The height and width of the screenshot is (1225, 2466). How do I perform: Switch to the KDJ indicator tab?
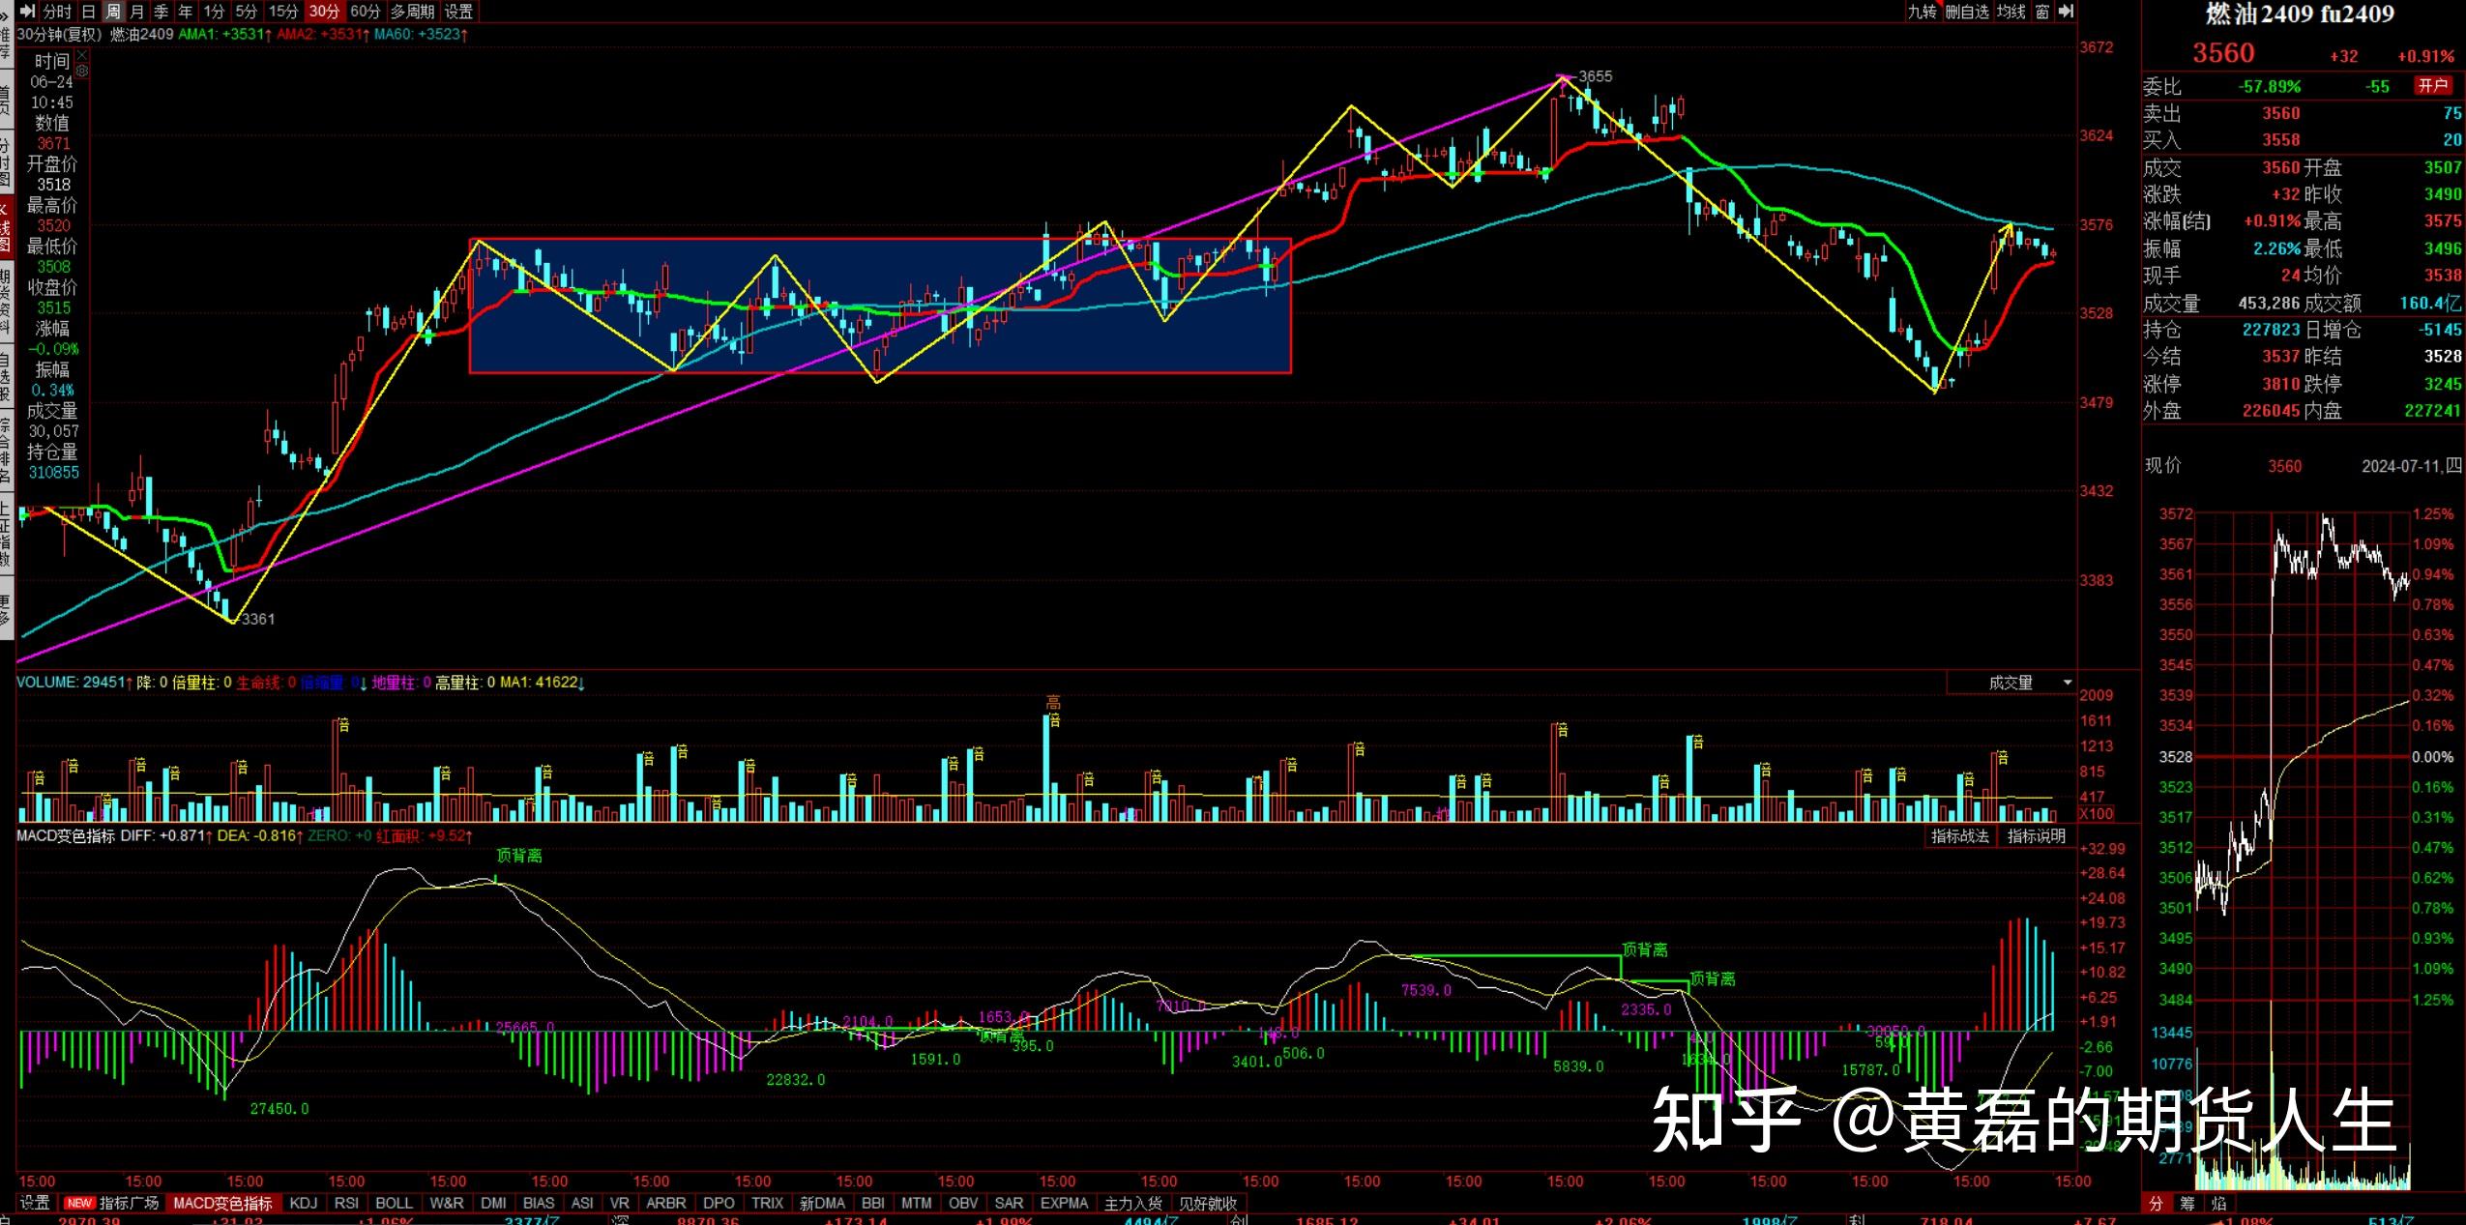click(x=303, y=1204)
